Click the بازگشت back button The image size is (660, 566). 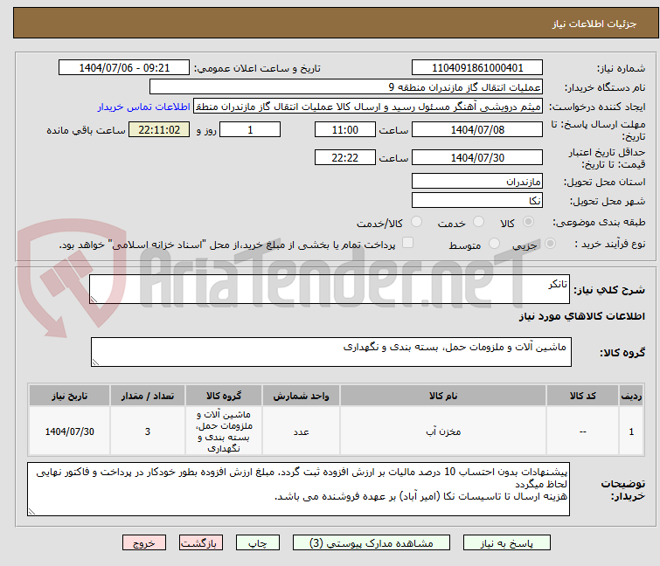(201, 543)
